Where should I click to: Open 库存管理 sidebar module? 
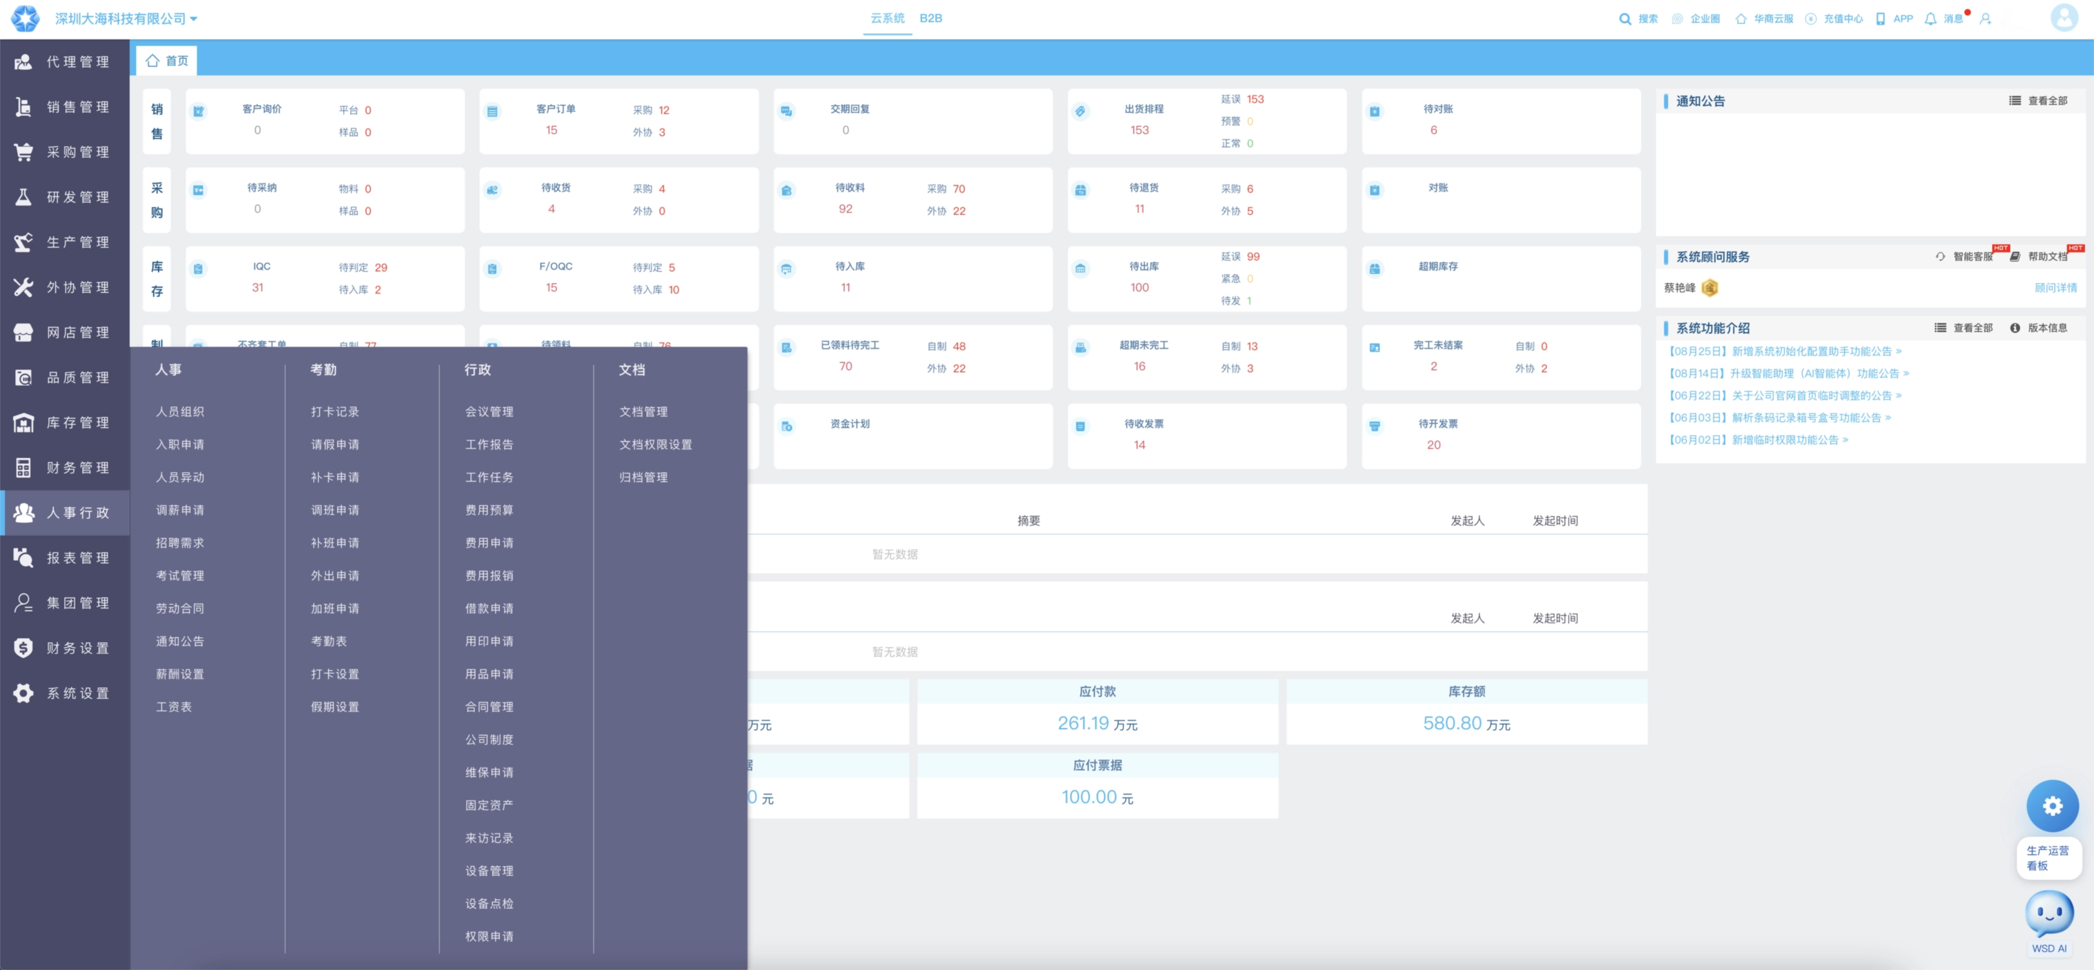pos(65,422)
